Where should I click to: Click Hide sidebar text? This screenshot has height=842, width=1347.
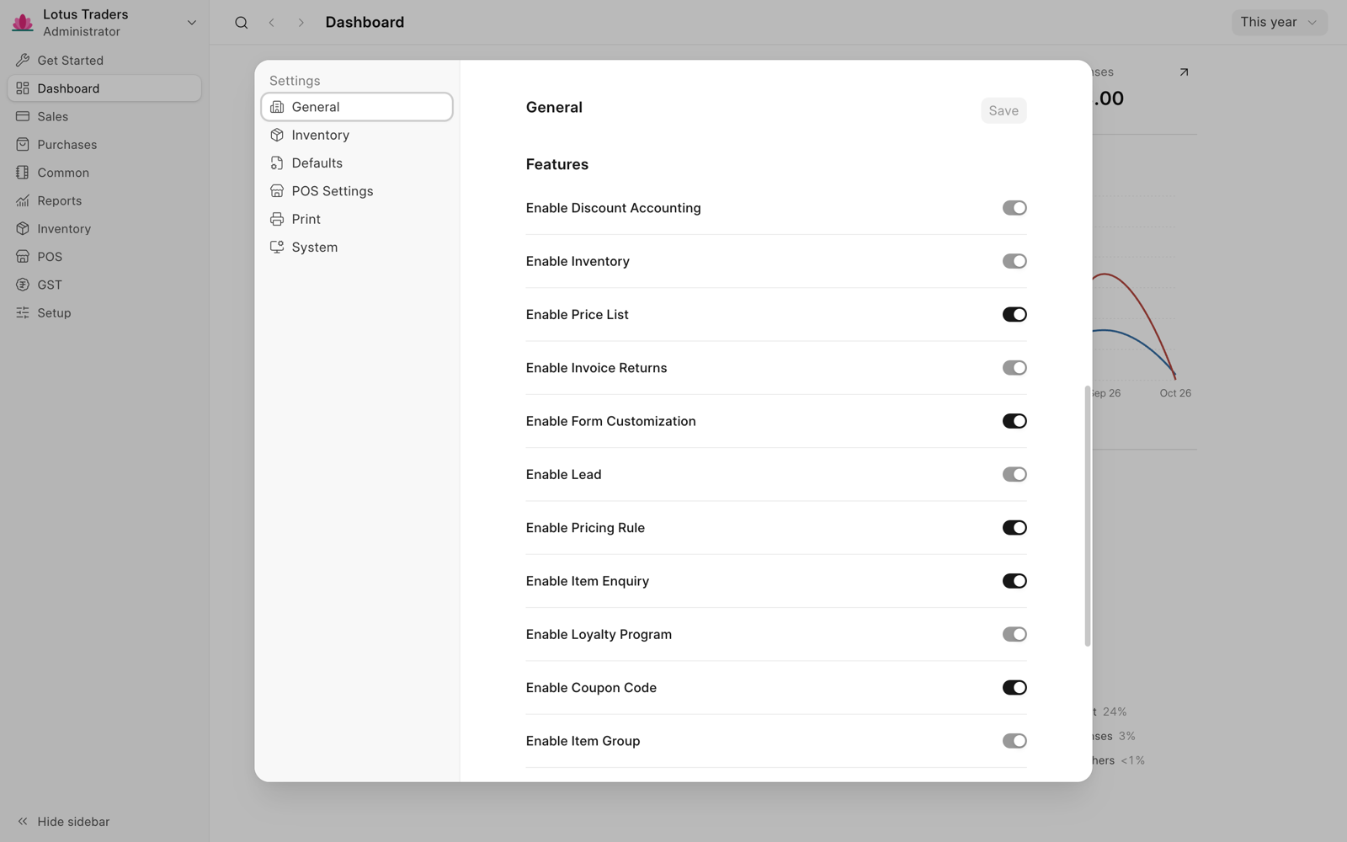73,822
